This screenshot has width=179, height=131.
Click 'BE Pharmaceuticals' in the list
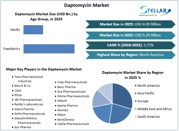(29, 100)
